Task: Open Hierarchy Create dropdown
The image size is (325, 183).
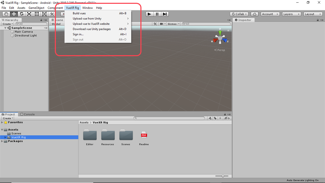Action: [8, 24]
